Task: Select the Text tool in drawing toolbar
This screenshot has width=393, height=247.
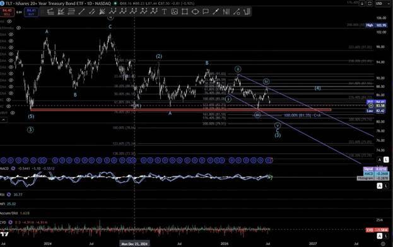Action: point(164,11)
